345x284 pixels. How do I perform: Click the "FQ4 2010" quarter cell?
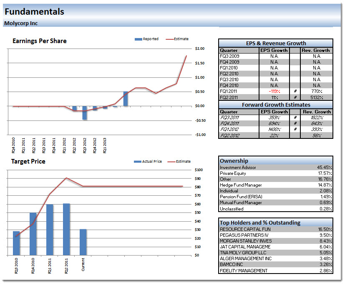[229, 85]
